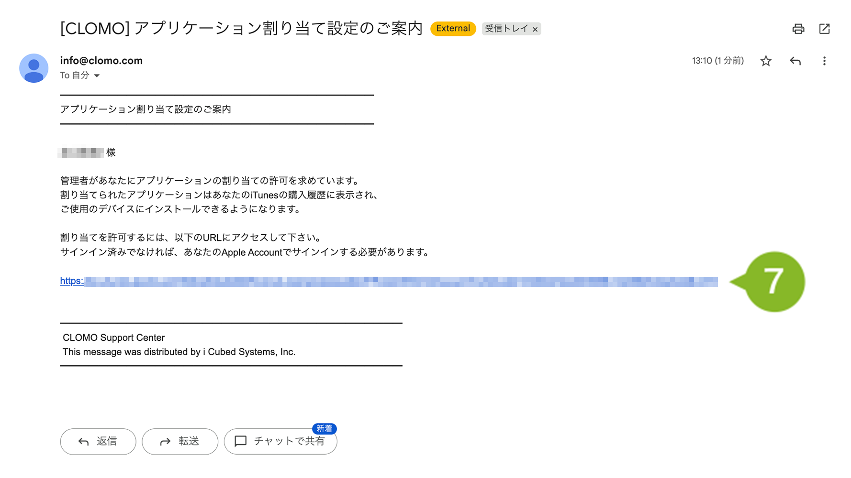851x478 pixels.
Task: Click the 返信 button at bottom
Action: click(x=98, y=441)
